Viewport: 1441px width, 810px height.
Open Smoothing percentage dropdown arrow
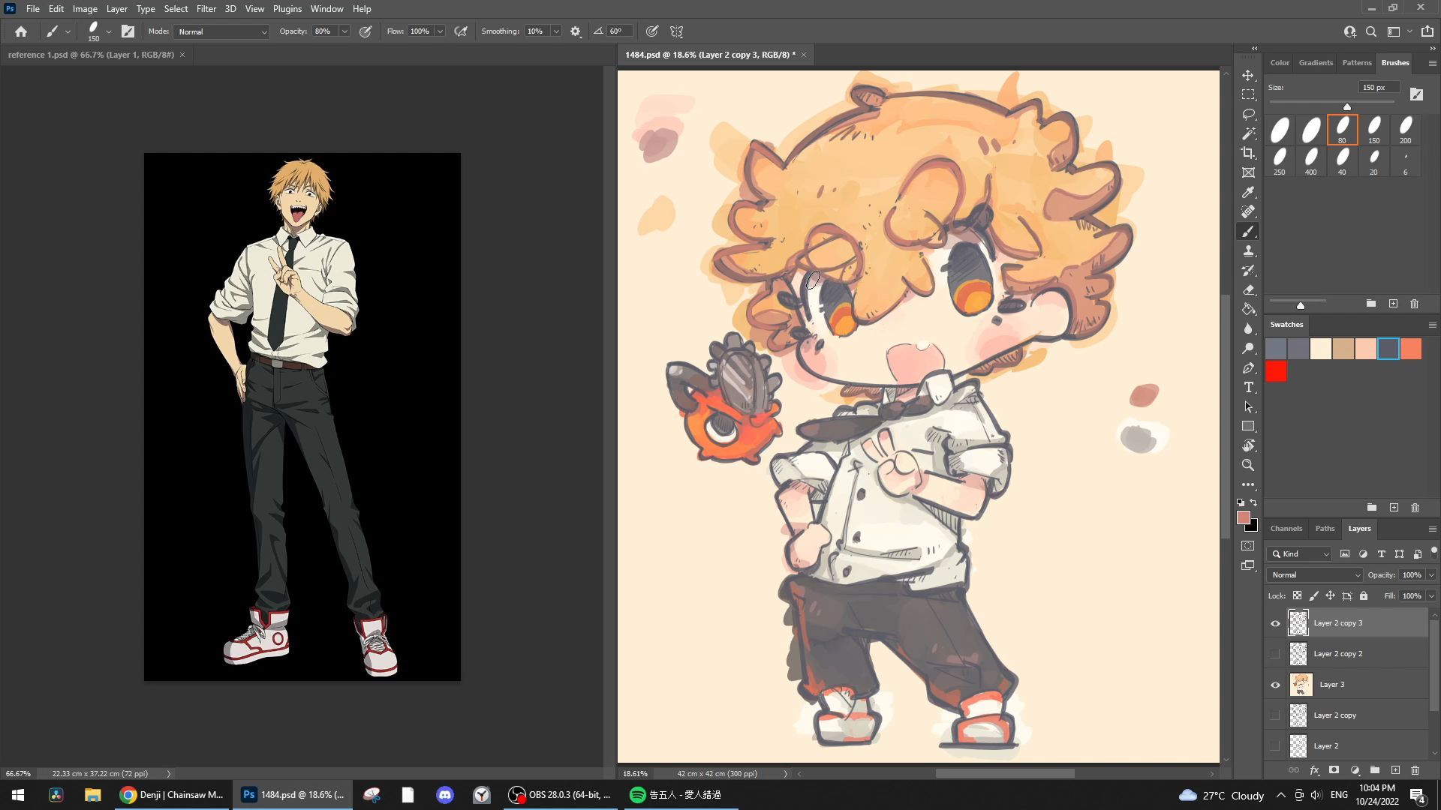[556, 31]
